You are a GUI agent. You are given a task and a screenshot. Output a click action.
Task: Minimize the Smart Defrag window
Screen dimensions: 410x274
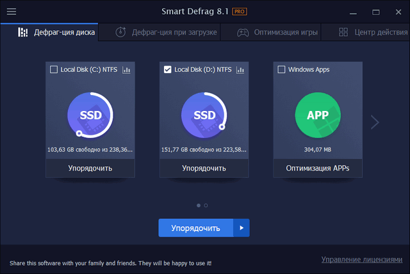pyautogui.click(x=353, y=12)
